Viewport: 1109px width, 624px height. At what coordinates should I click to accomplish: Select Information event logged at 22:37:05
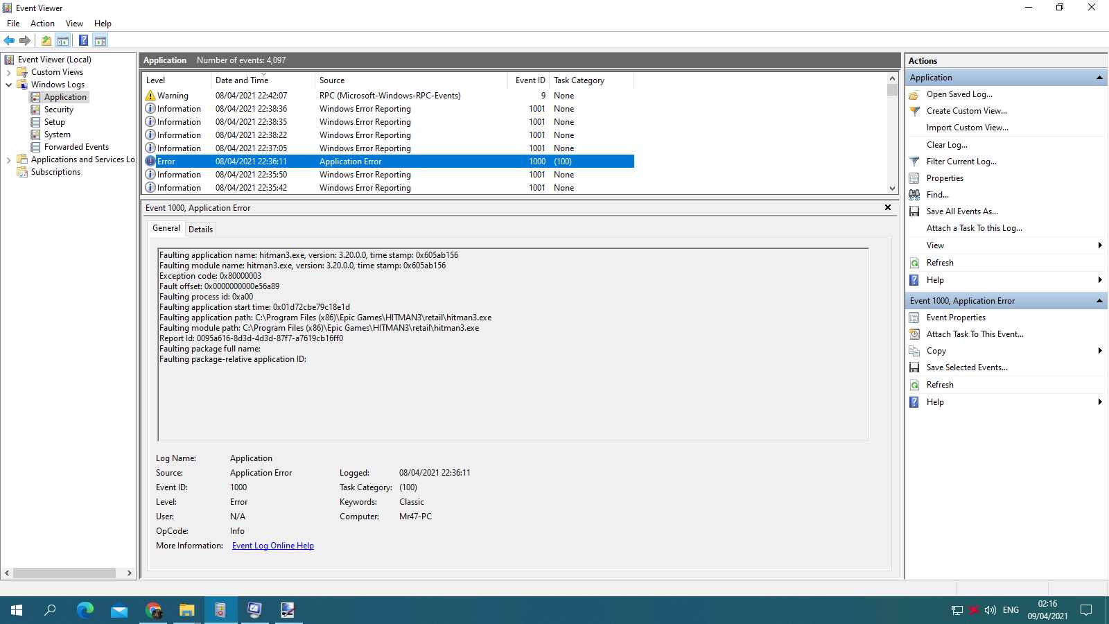(x=388, y=148)
